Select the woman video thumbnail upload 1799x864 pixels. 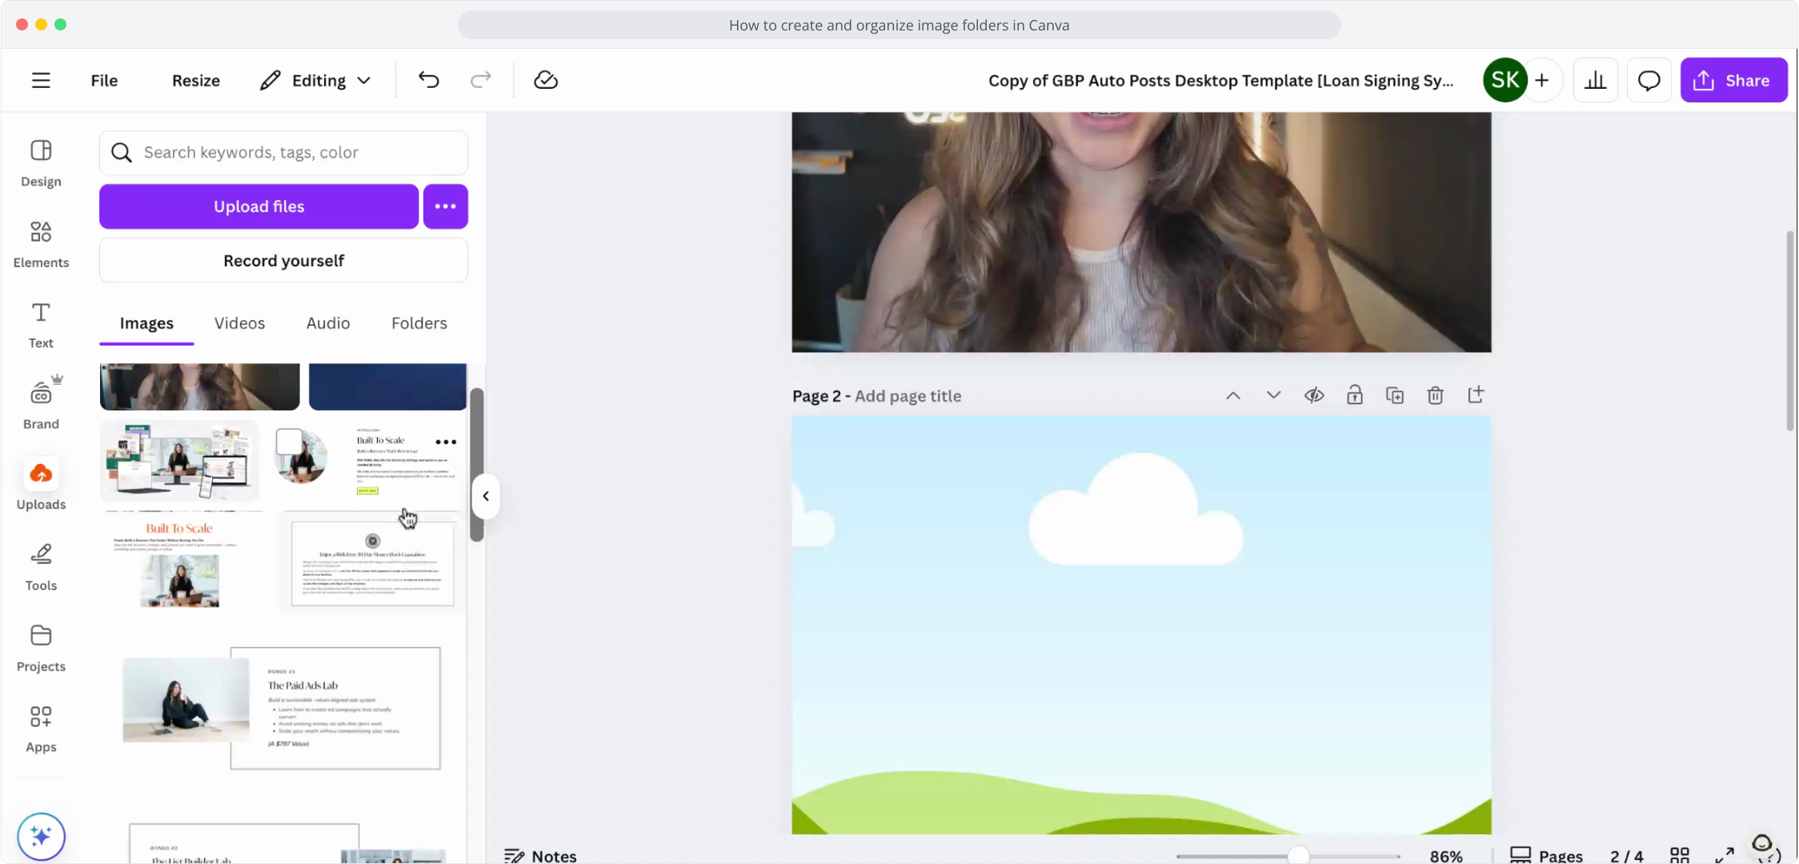(199, 386)
